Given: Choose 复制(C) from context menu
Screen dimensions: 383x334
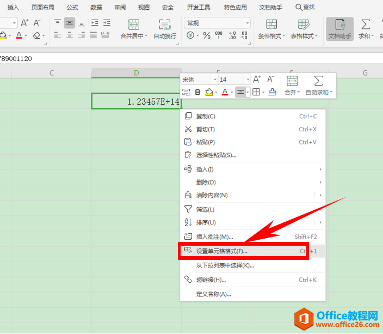Looking at the screenshot, I should (x=253, y=116).
